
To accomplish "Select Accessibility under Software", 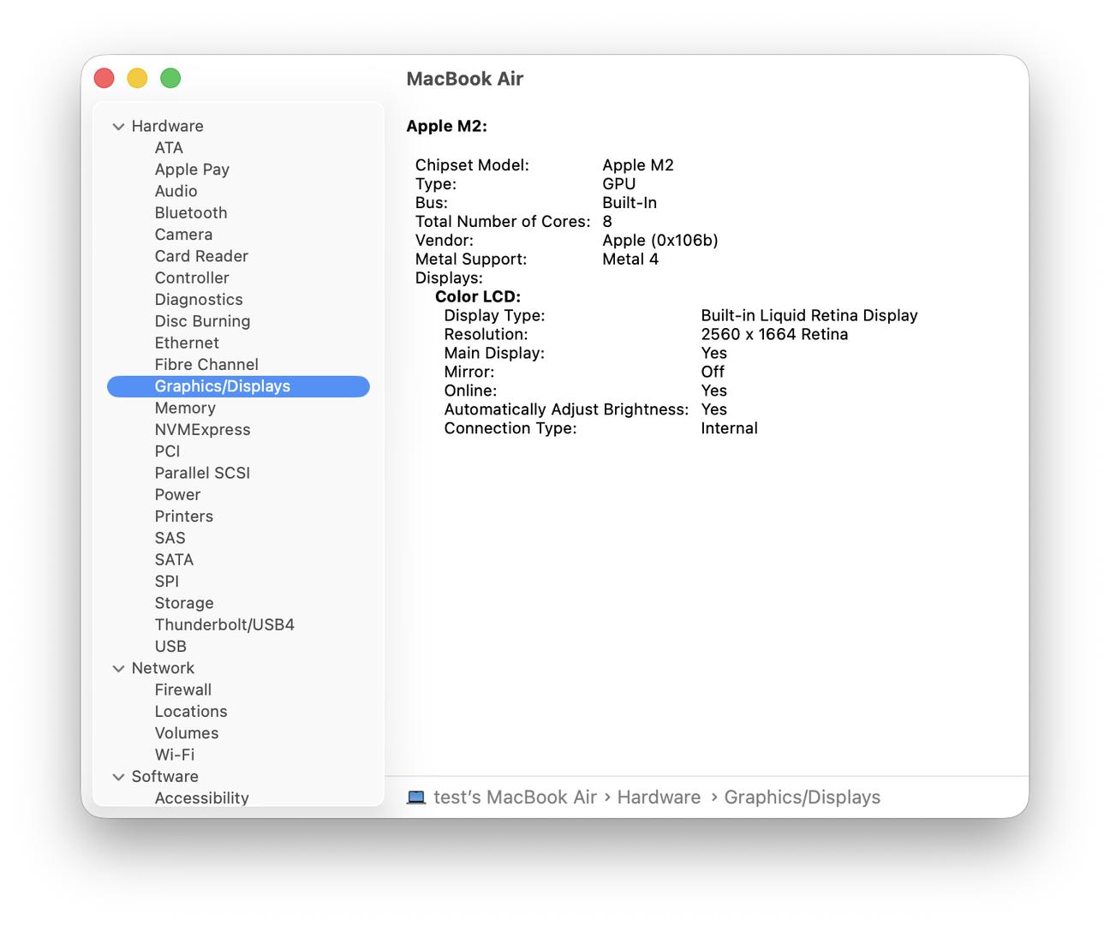I will pyautogui.click(x=201, y=798).
